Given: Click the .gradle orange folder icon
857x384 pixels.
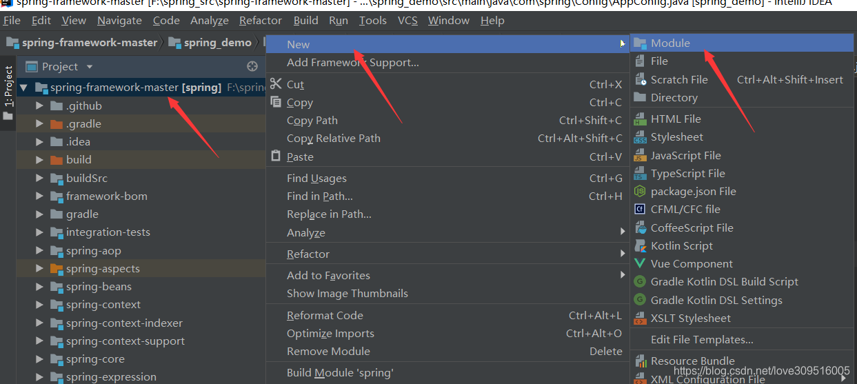Looking at the screenshot, I should (x=57, y=124).
